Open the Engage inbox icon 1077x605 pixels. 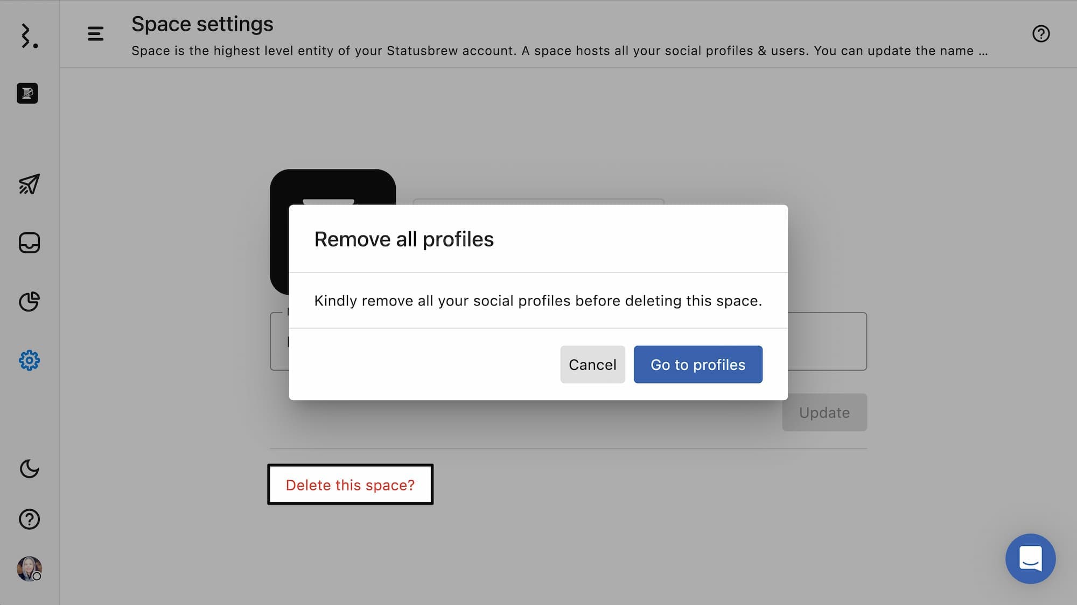(x=29, y=243)
